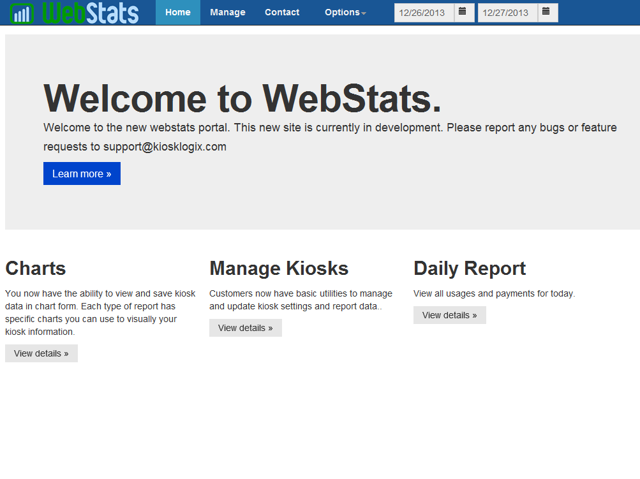Go to the Home tab
640x479 pixels.
tap(178, 12)
